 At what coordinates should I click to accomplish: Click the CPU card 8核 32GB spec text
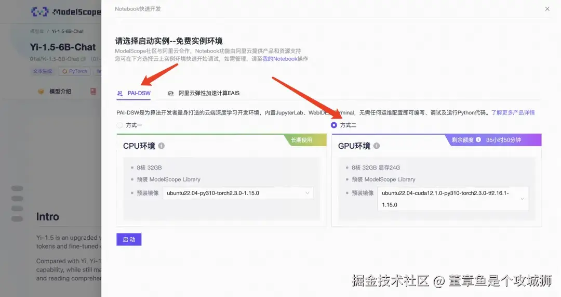point(149,167)
